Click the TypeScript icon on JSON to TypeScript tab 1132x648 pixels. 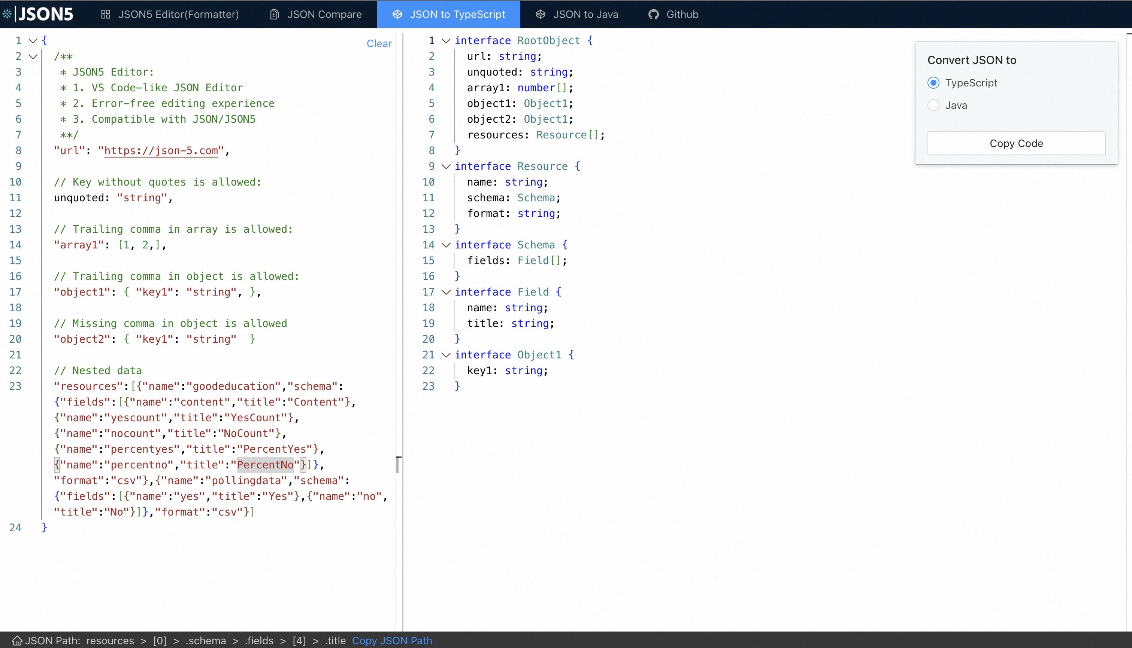click(x=397, y=14)
